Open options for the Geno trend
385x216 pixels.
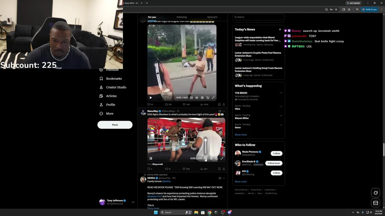pyautogui.click(x=281, y=124)
